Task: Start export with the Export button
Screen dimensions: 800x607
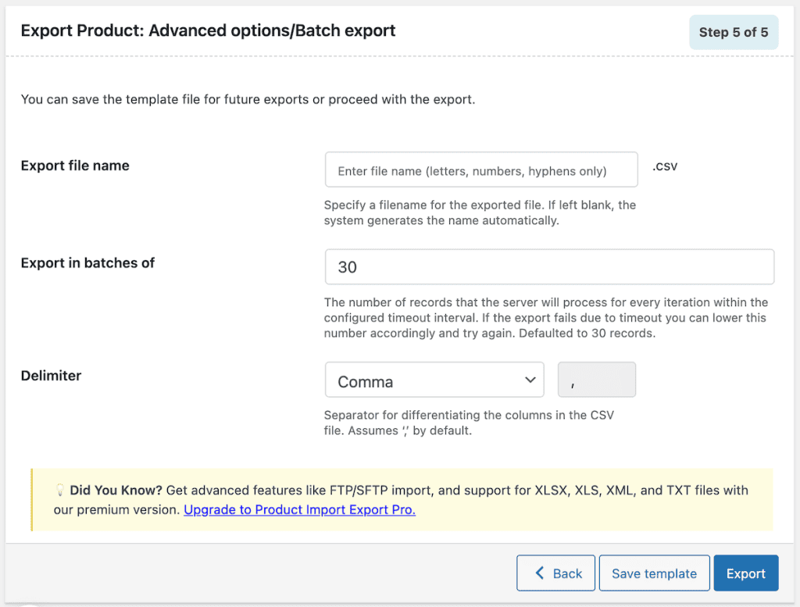Action: 746,573
